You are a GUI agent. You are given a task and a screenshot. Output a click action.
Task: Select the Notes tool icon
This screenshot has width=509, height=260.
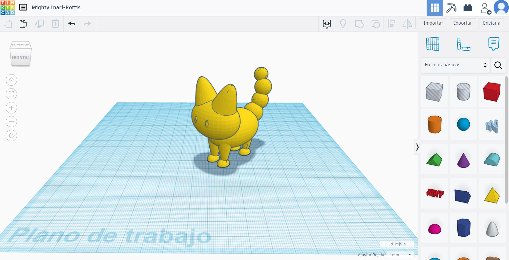click(x=494, y=44)
